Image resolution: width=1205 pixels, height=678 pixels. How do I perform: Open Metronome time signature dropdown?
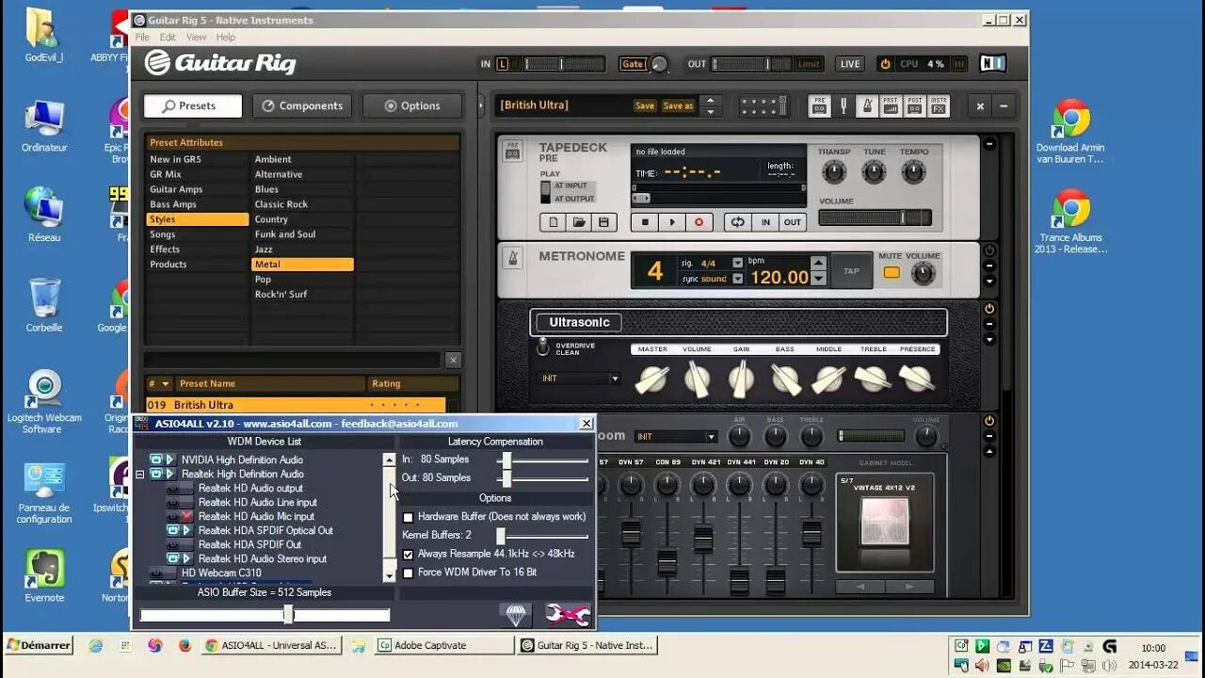pyautogui.click(x=737, y=263)
